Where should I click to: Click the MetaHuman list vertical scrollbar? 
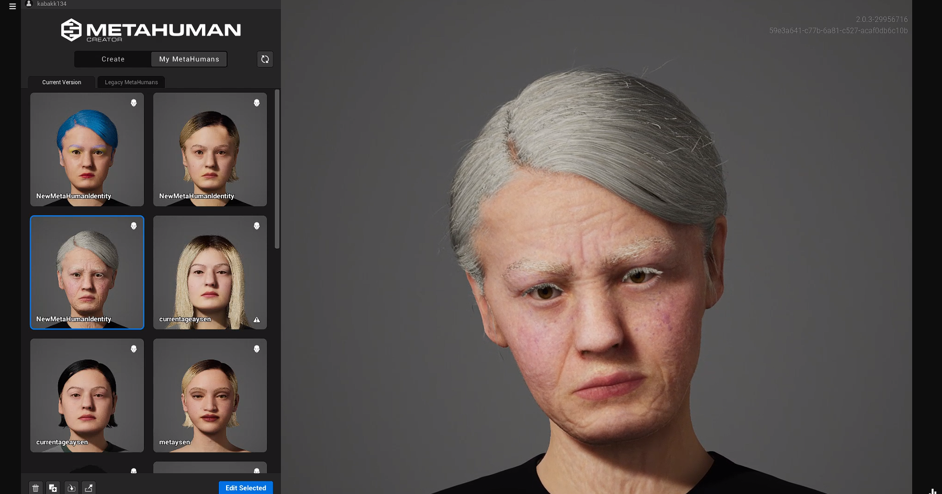coord(277,169)
